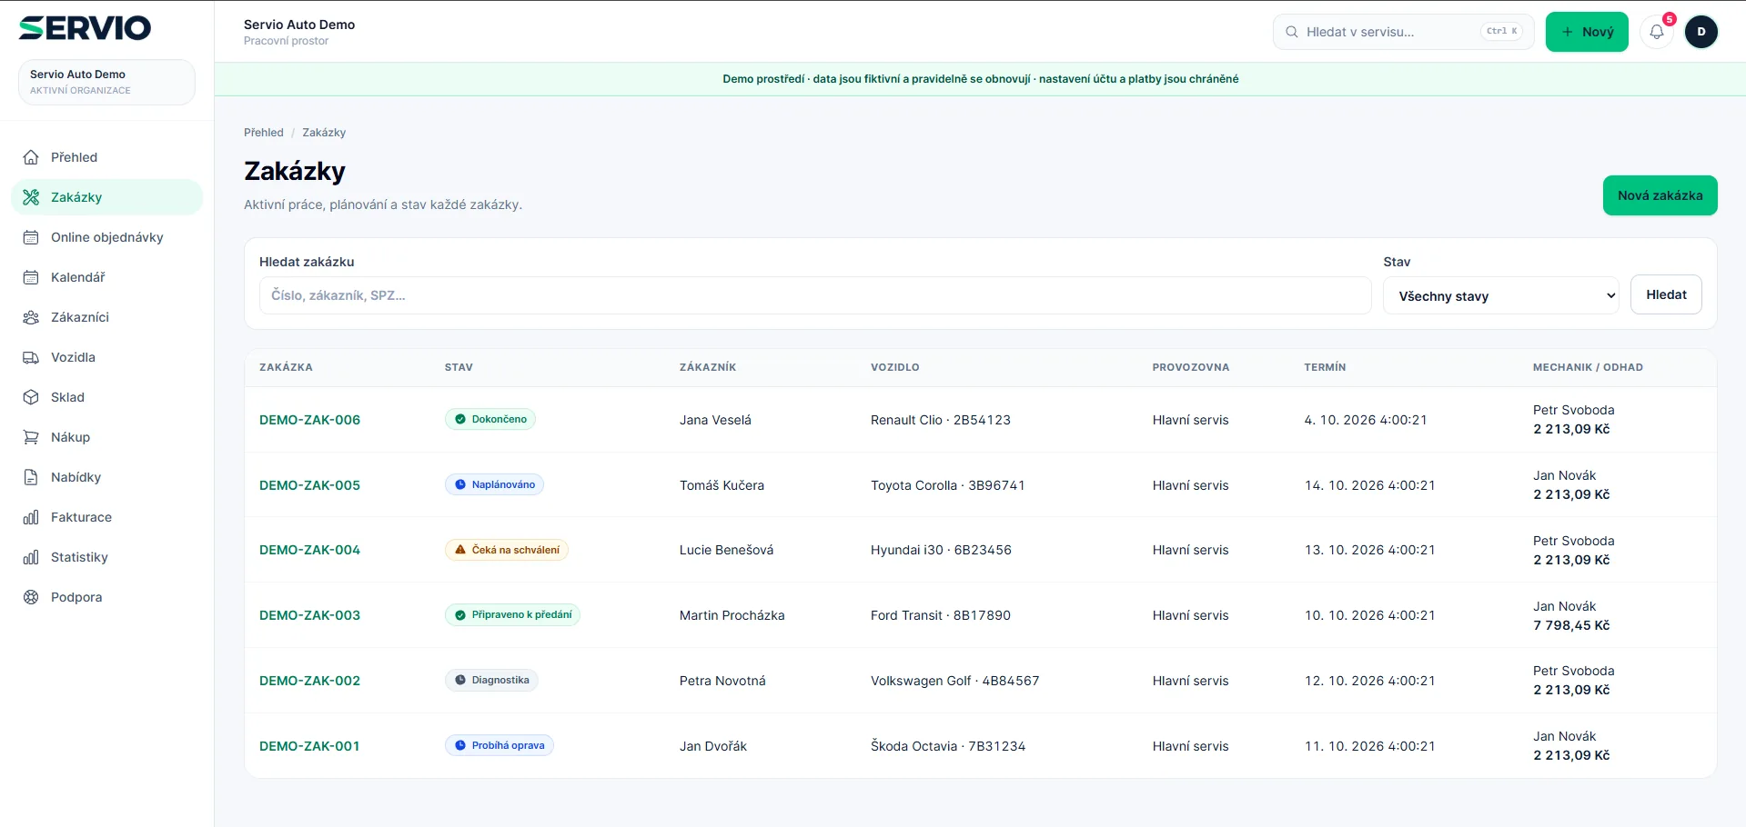Click the Nový button in top bar
This screenshot has width=1746, height=827.
1587,32
